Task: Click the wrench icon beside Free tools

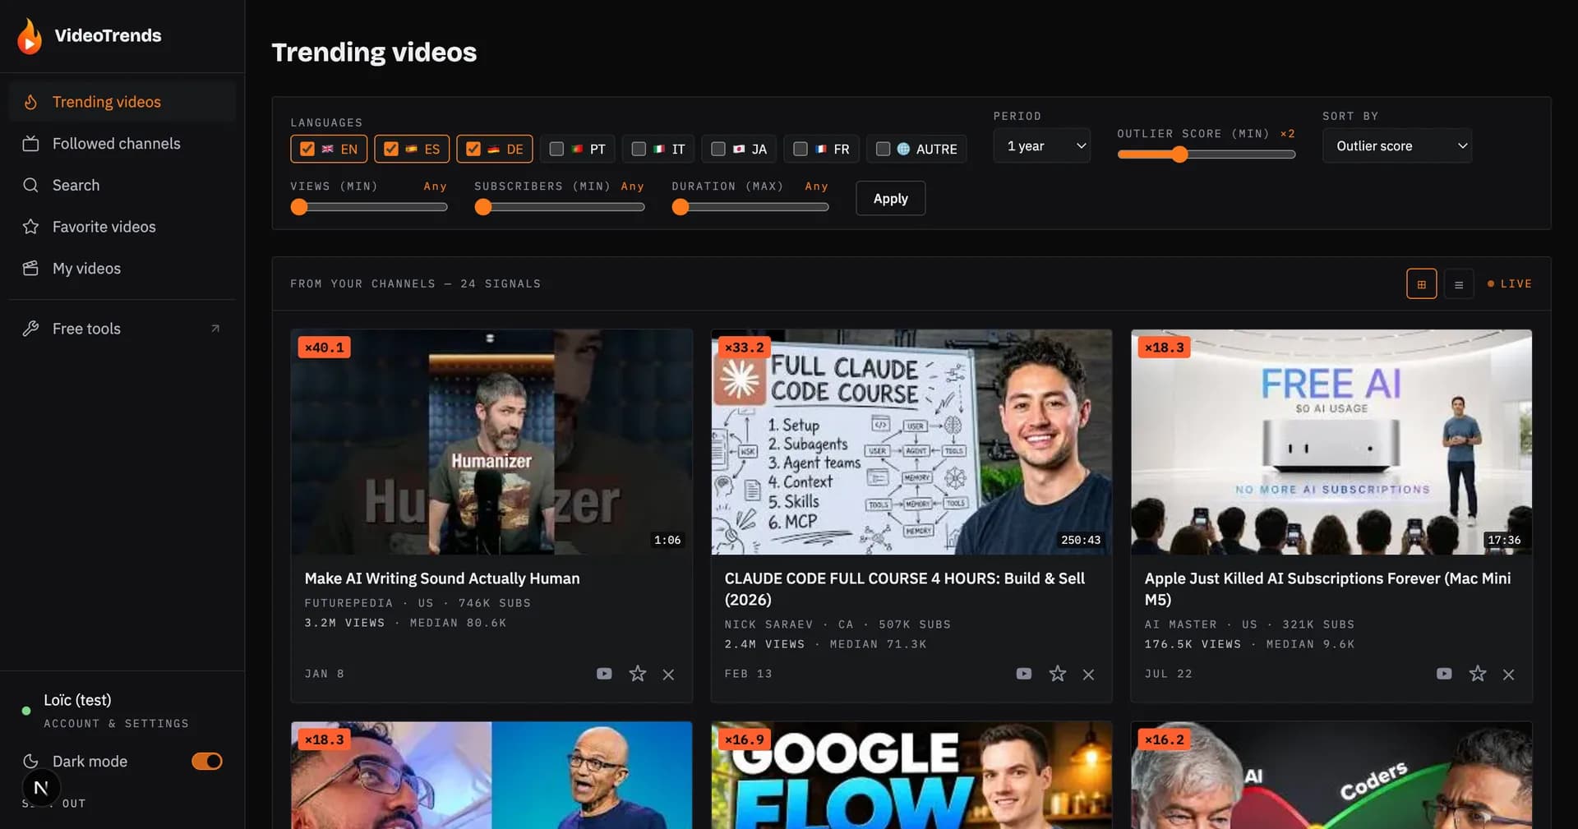Action: [30, 329]
